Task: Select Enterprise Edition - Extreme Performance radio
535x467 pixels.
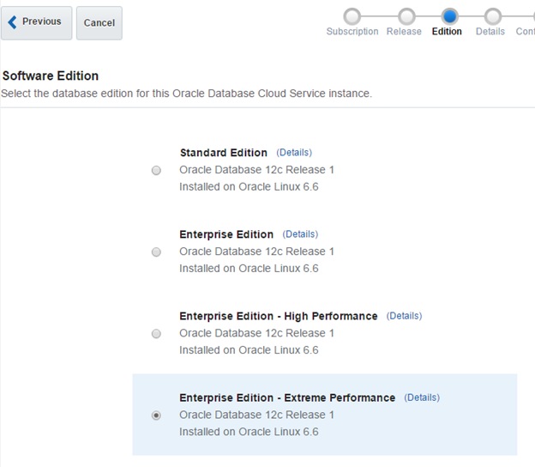Action: click(x=156, y=415)
